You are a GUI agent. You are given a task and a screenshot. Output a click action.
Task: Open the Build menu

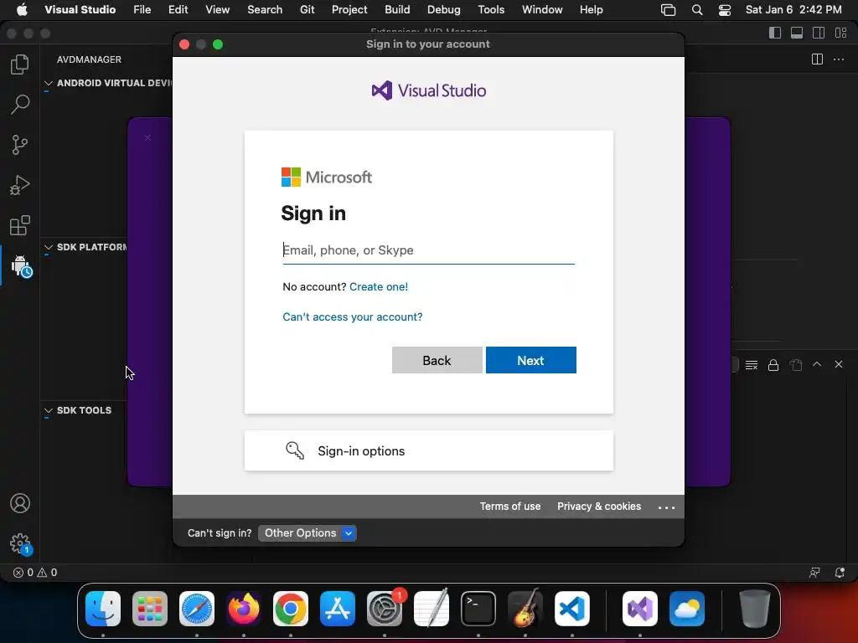397,10
